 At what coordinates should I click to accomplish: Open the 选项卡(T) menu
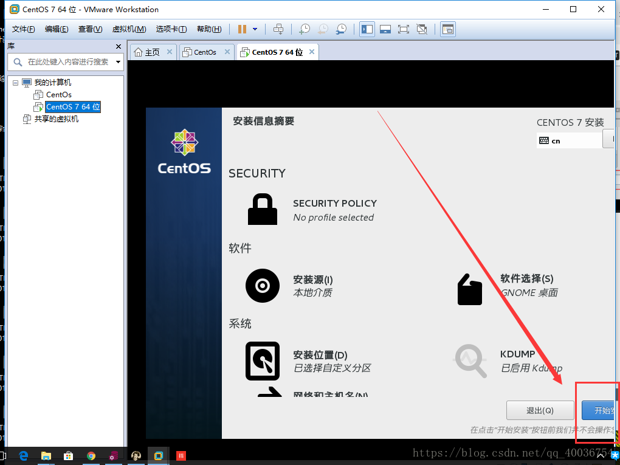tap(171, 29)
